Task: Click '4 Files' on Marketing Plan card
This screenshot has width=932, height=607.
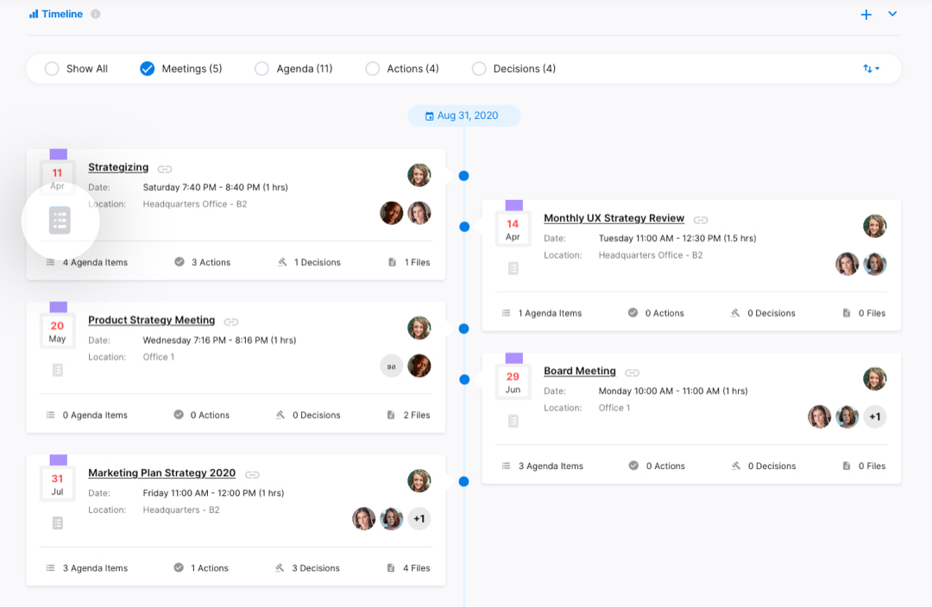Action: tap(417, 568)
